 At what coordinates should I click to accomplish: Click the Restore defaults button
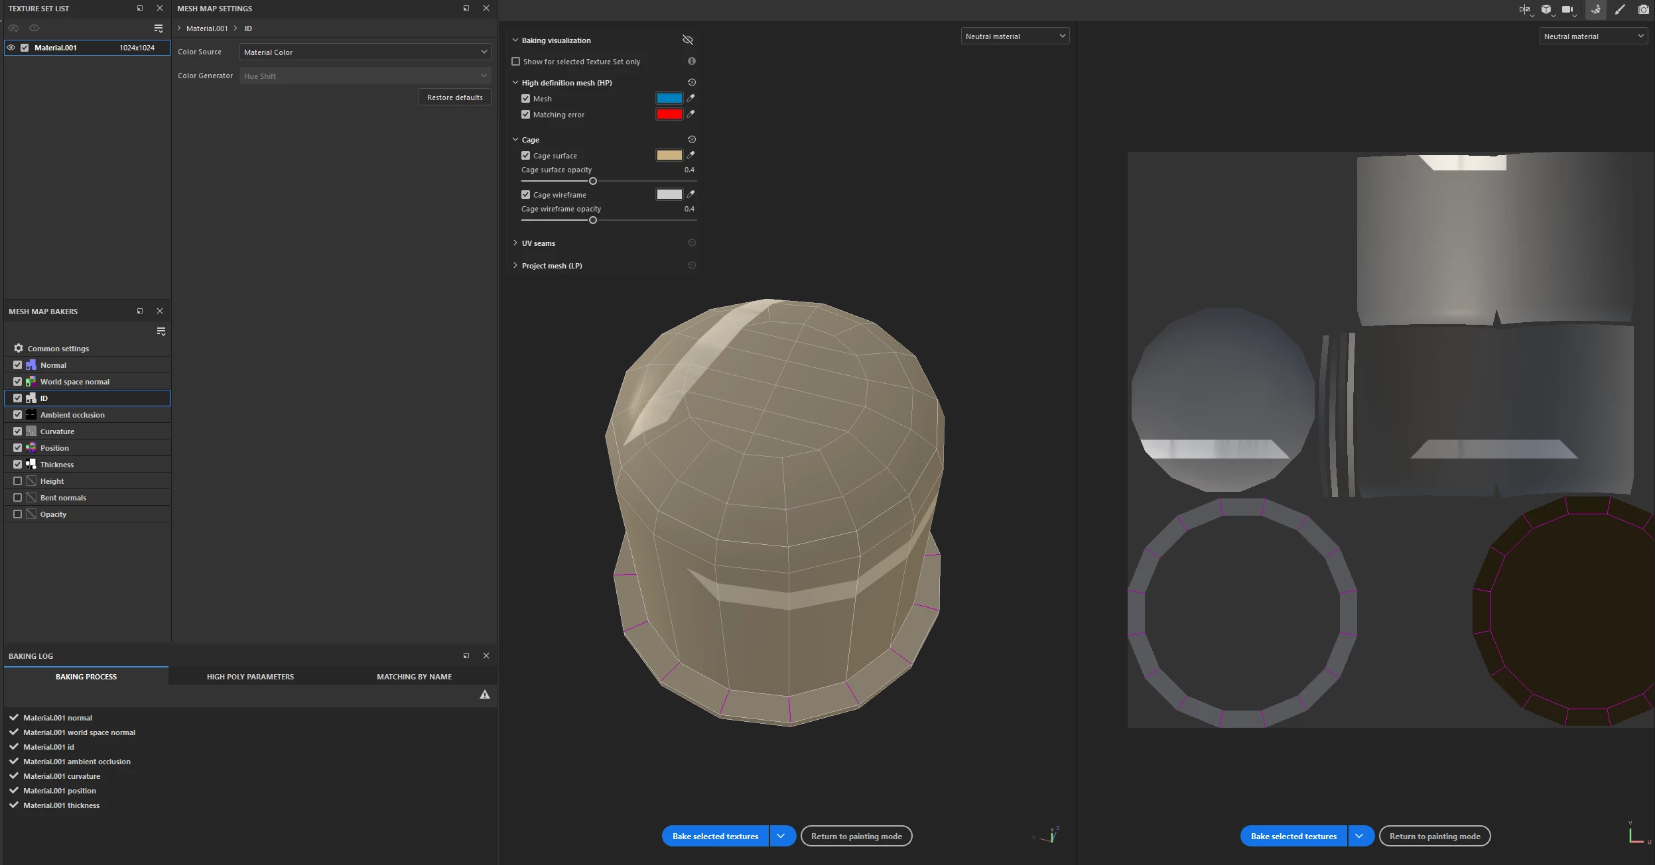(454, 97)
